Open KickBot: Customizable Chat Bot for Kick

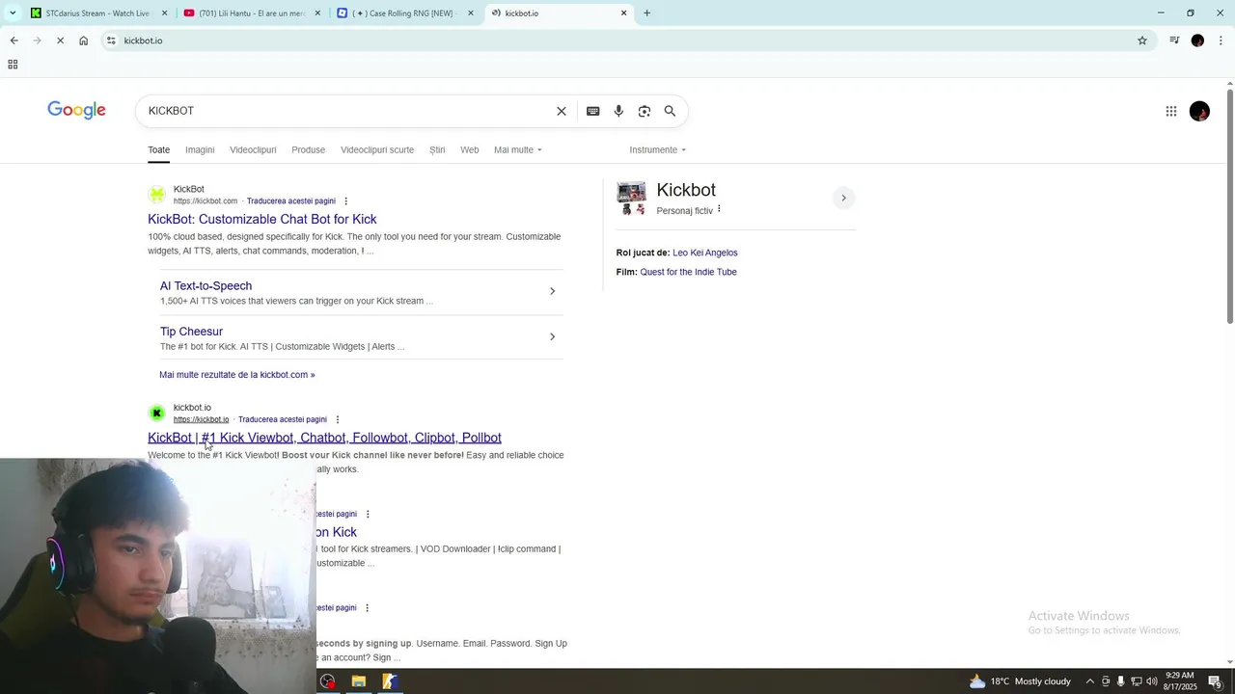[262, 219]
